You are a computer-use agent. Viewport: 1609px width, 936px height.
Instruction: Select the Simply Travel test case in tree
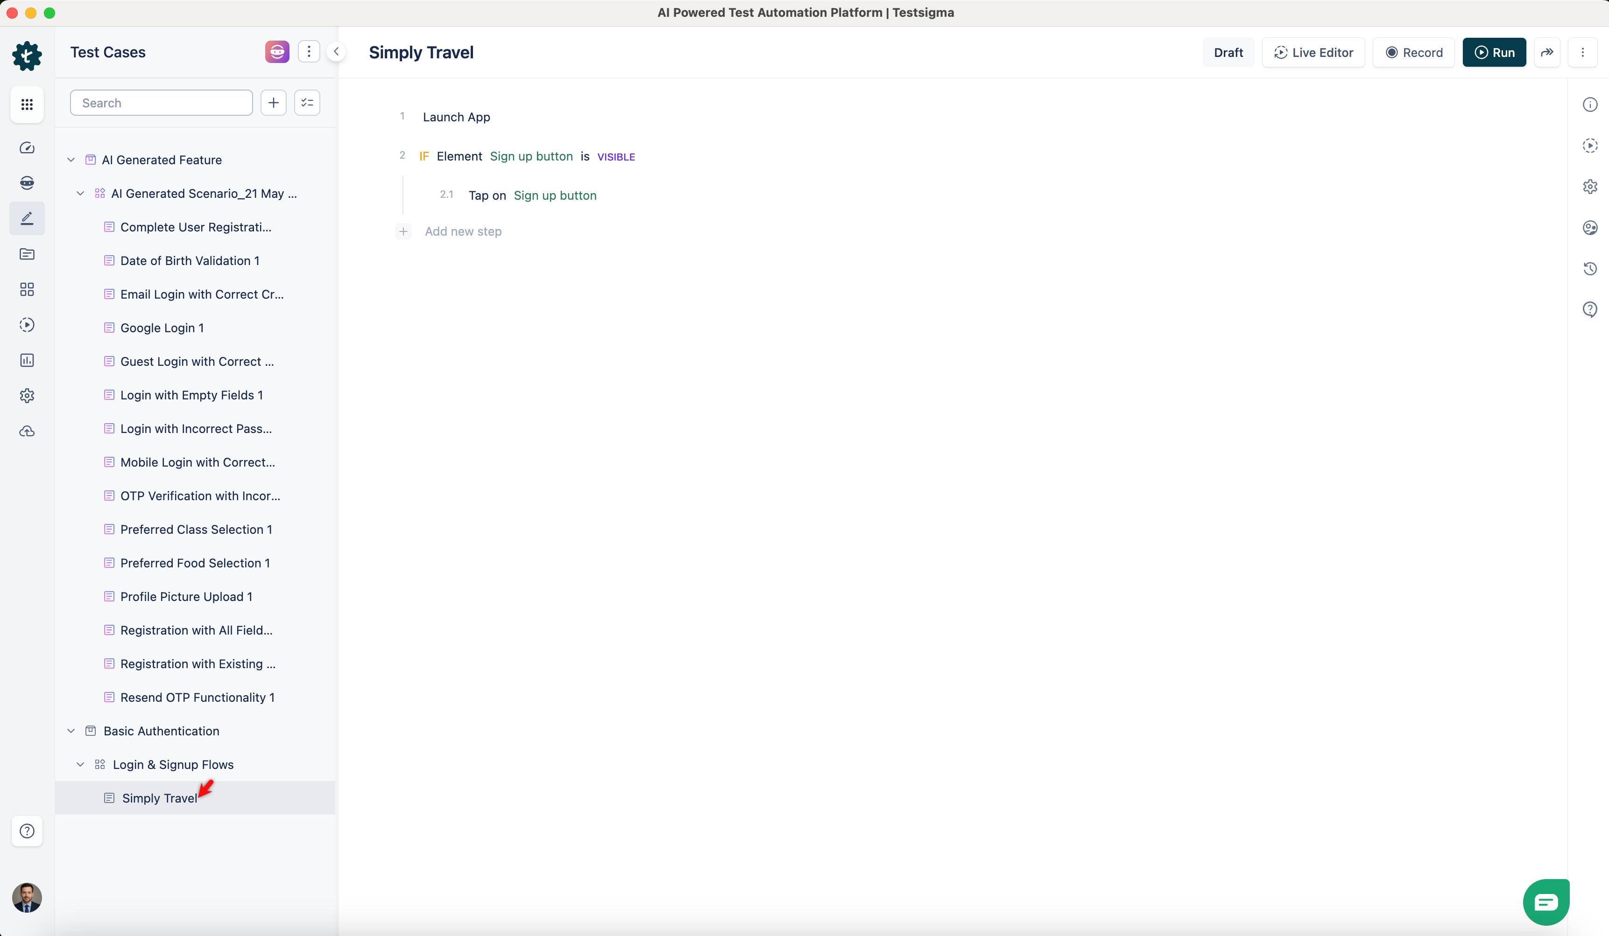tap(158, 797)
